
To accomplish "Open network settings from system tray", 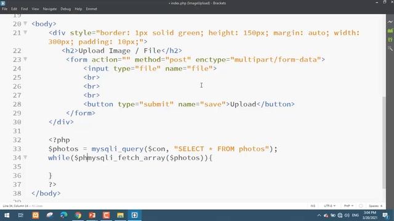I will point(340,215).
